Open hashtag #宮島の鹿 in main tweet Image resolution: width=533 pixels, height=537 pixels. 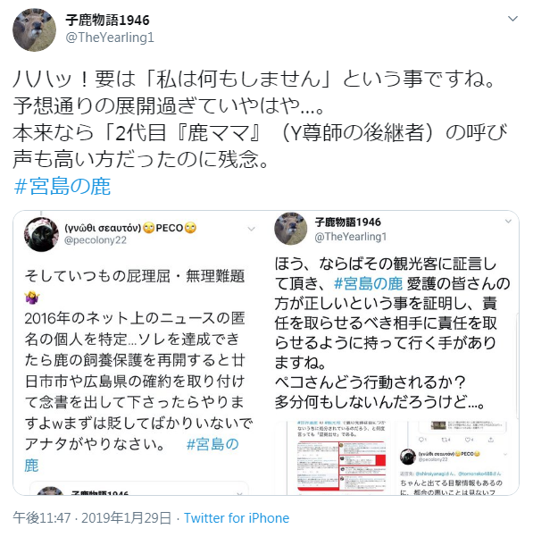click(x=62, y=187)
